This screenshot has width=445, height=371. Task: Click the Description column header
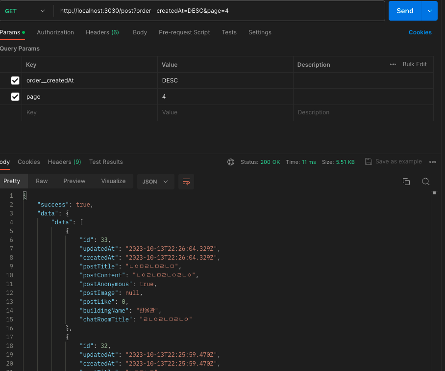click(314, 65)
